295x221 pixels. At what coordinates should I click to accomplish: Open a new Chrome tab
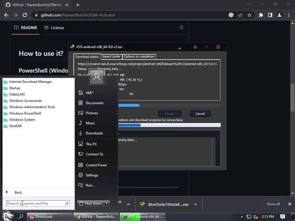78,5
